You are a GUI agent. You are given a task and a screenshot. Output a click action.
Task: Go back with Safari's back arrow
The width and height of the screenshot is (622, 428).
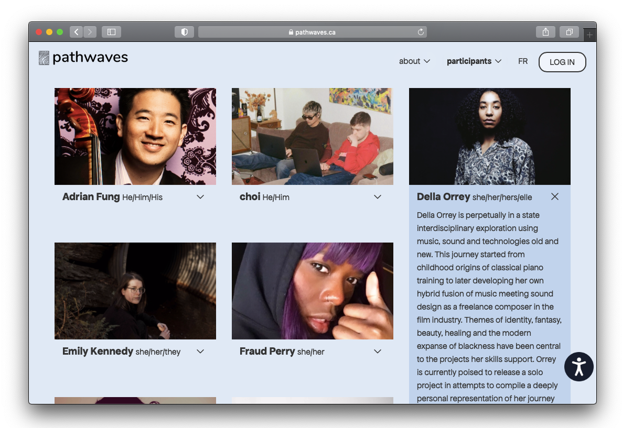[x=76, y=32]
